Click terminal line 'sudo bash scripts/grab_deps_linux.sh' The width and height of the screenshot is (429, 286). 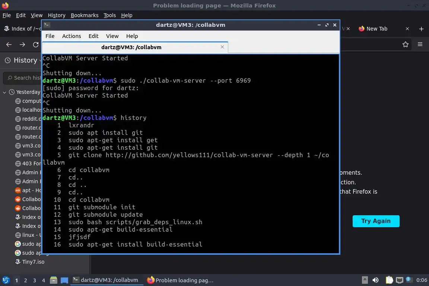coord(136,222)
